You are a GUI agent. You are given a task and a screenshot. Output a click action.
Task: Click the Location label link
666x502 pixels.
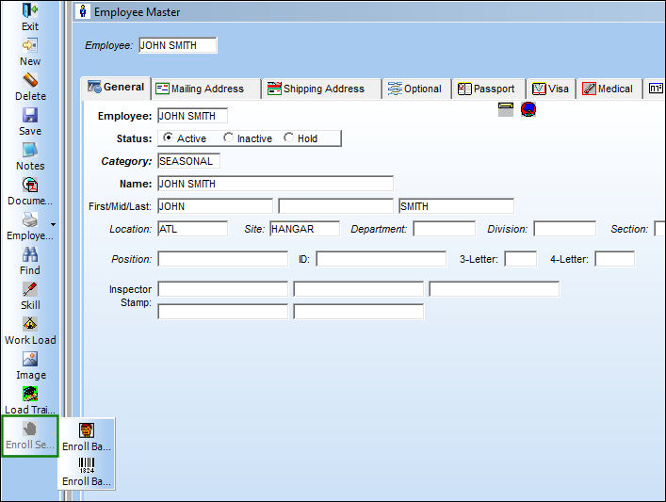130,230
